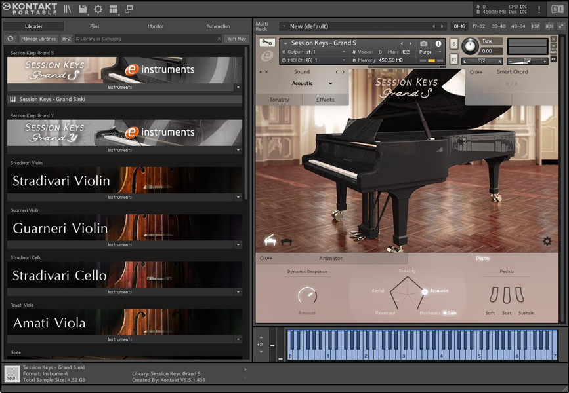This screenshot has height=393, width=569.
Task: Open piano settings gear icon
Action: pyautogui.click(x=547, y=241)
